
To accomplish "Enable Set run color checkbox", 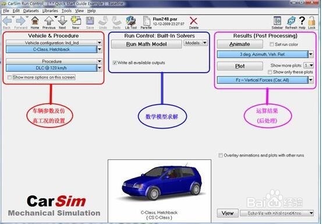I will coord(272,44).
